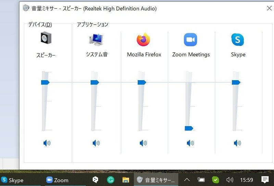Show hidden system tray icons
Image resolution: width=274 pixels, height=186 pixels.
(x=187, y=180)
